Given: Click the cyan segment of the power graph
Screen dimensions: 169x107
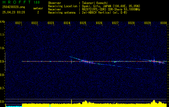Looking at the screenshot, I should pos(14,106).
